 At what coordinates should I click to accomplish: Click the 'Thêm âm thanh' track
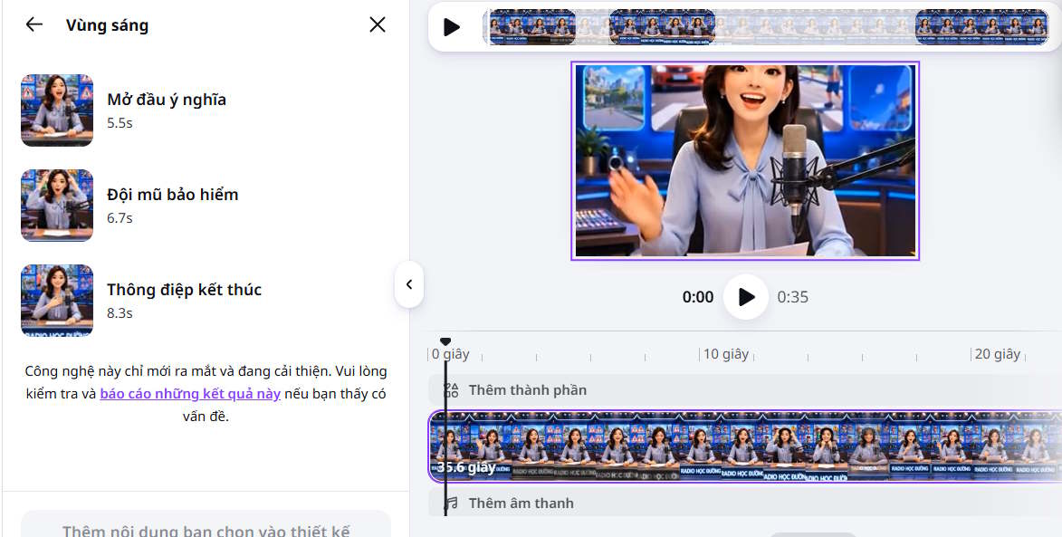coord(745,503)
